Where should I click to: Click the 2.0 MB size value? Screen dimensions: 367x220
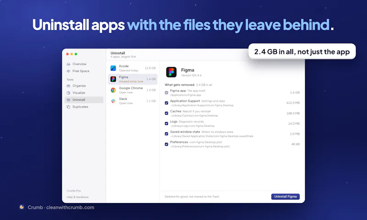295,134
